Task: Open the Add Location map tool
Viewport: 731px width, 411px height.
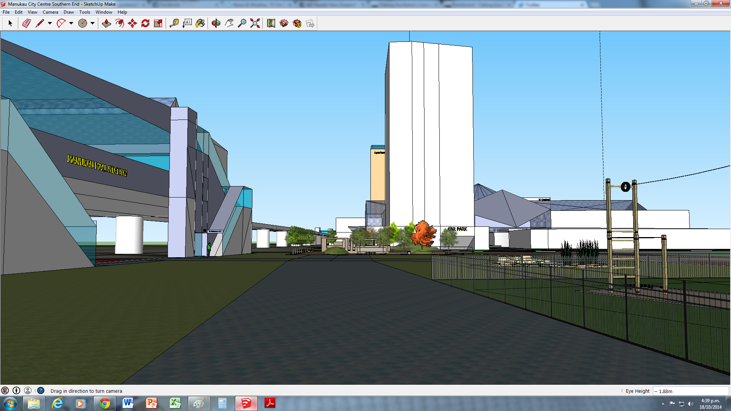Action: (271, 24)
